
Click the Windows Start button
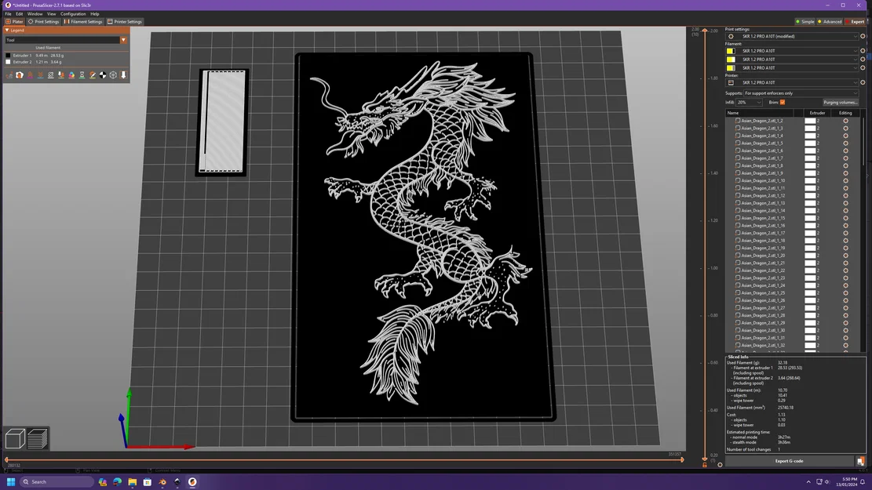pos(10,481)
